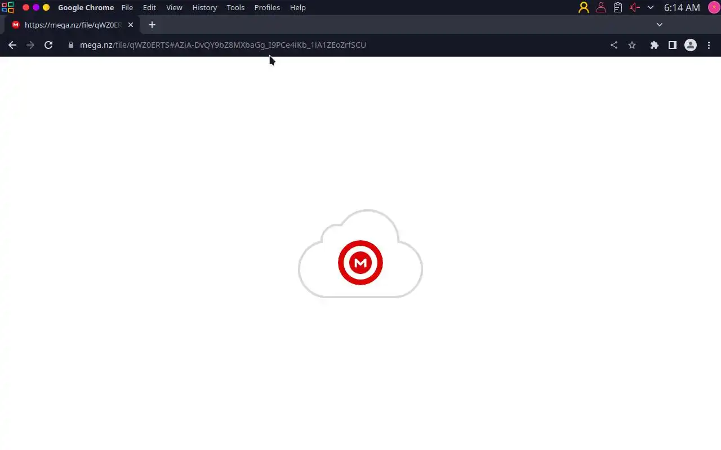
Task: Open the desktop applications launcher icon
Action: click(8, 7)
